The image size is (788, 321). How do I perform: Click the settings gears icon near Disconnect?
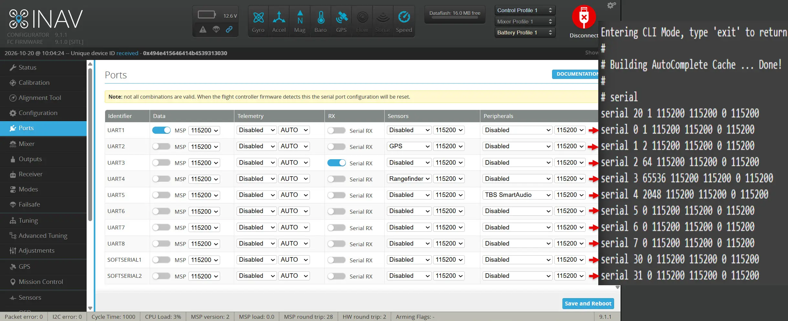tap(611, 5)
